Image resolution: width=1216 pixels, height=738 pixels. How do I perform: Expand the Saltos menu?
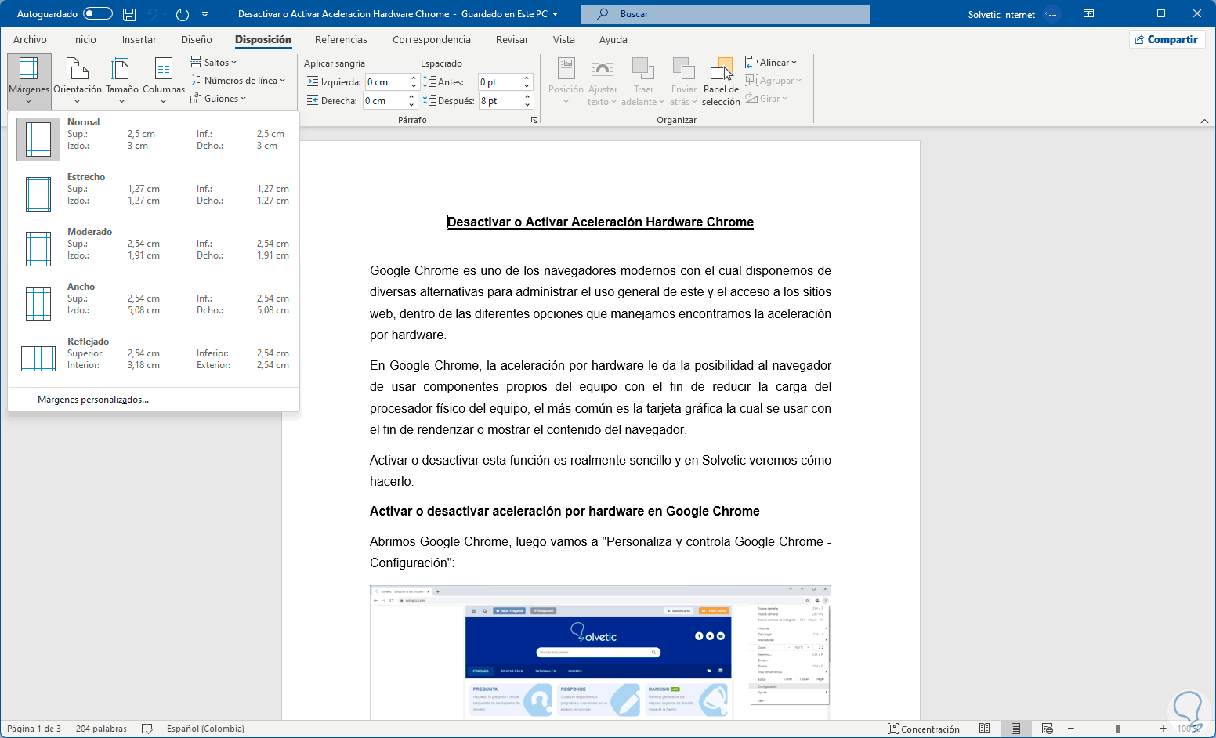coord(213,63)
